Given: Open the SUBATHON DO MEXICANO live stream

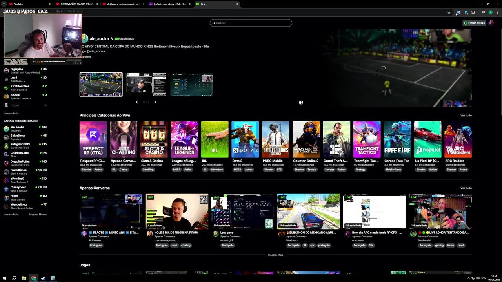Looking at the screenshot, I should (309, 211).
